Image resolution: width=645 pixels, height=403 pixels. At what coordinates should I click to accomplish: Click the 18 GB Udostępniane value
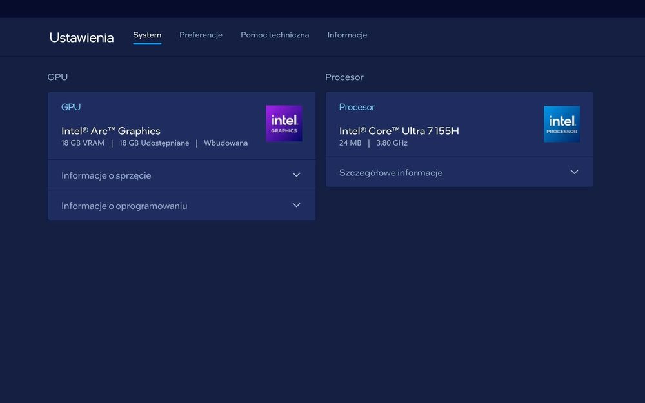click(x=154, y=143)
